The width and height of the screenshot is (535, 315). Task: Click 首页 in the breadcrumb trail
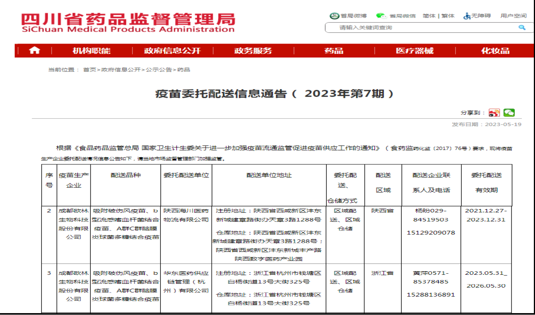click(x=90, y=70)
